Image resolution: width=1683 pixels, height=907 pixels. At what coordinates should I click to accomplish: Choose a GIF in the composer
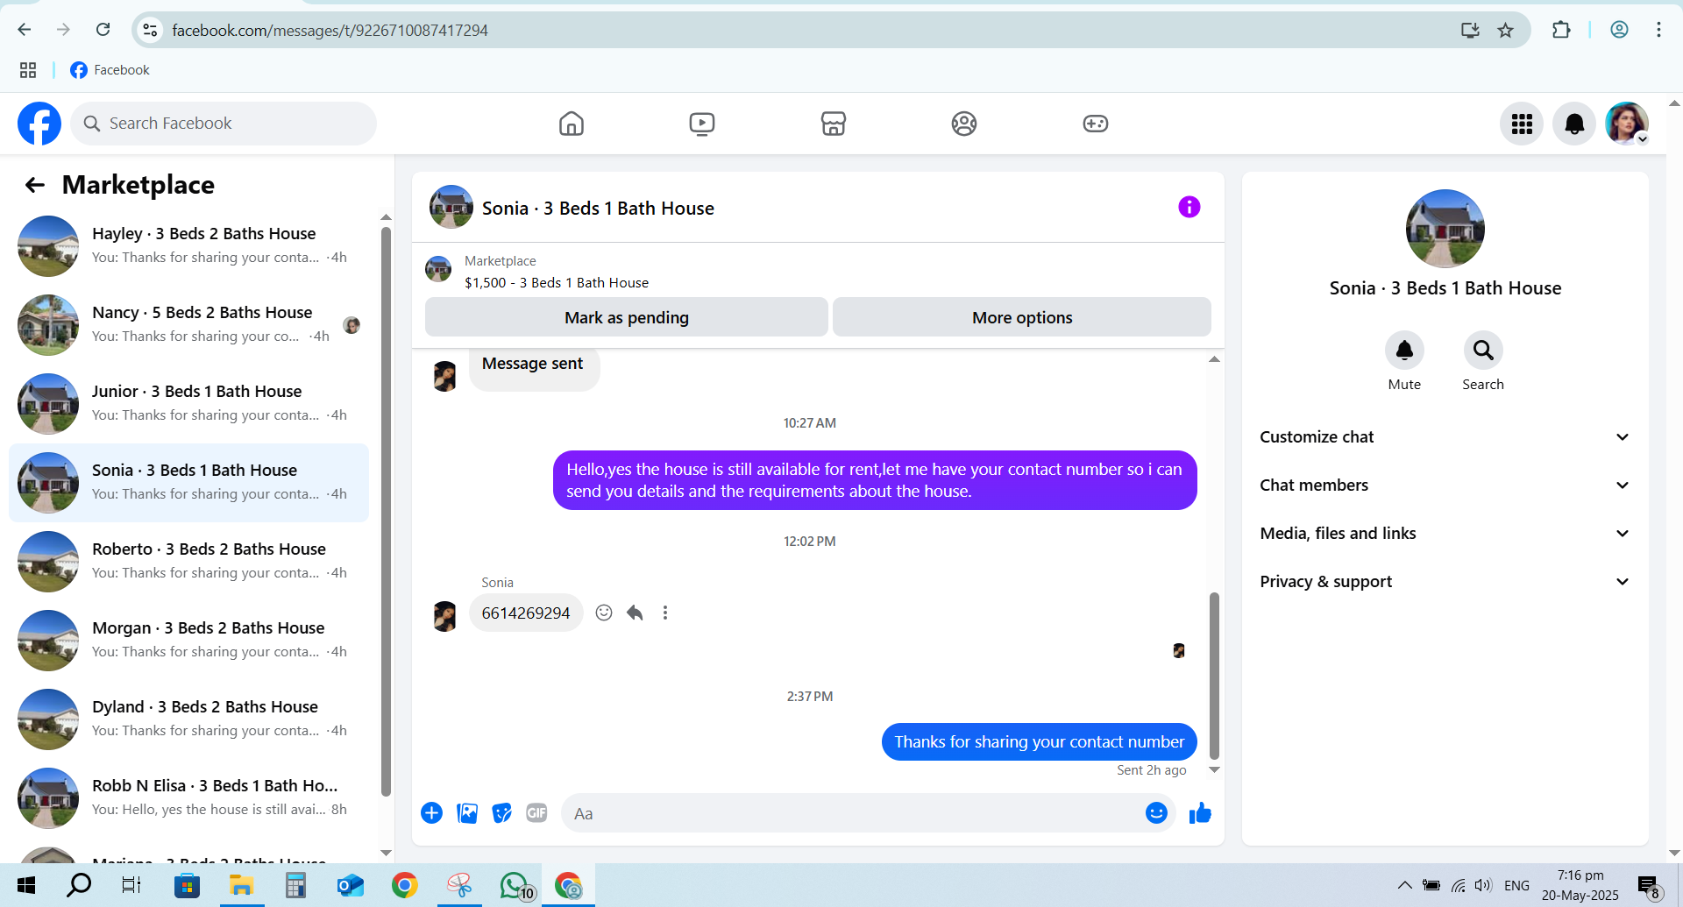[x=536, y=813]
